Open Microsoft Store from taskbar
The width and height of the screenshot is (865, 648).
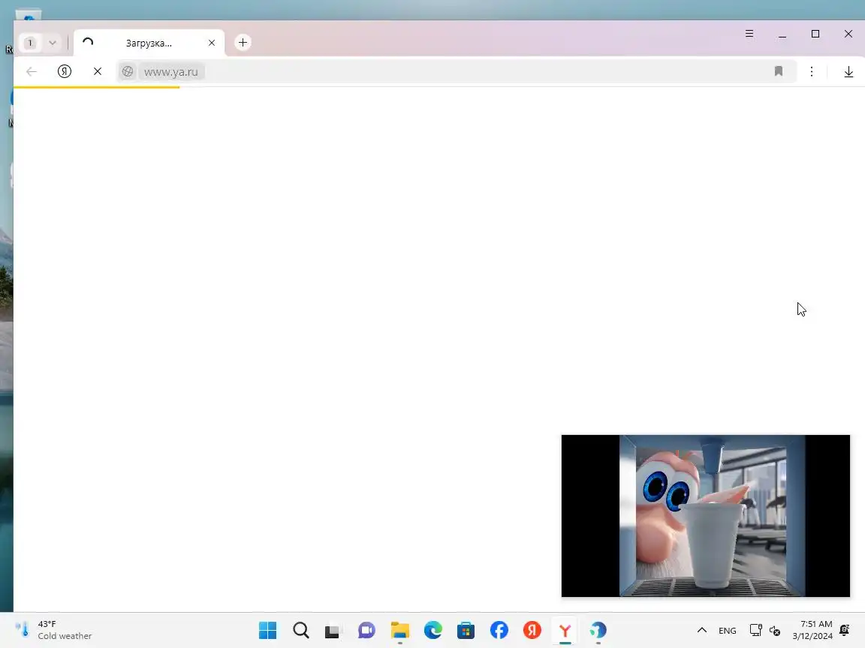(466, 630)
